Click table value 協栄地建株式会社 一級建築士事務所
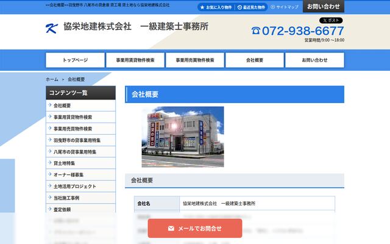 [x=219, y=203]
